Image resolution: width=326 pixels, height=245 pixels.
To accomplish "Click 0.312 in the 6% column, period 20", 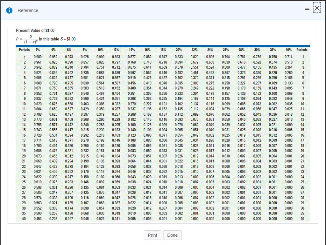I will [69, 156].
